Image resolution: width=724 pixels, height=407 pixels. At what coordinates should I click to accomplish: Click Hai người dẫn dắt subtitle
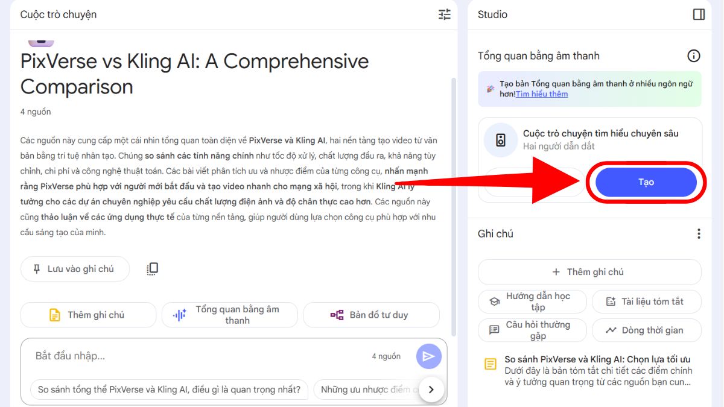pos(559,147)
